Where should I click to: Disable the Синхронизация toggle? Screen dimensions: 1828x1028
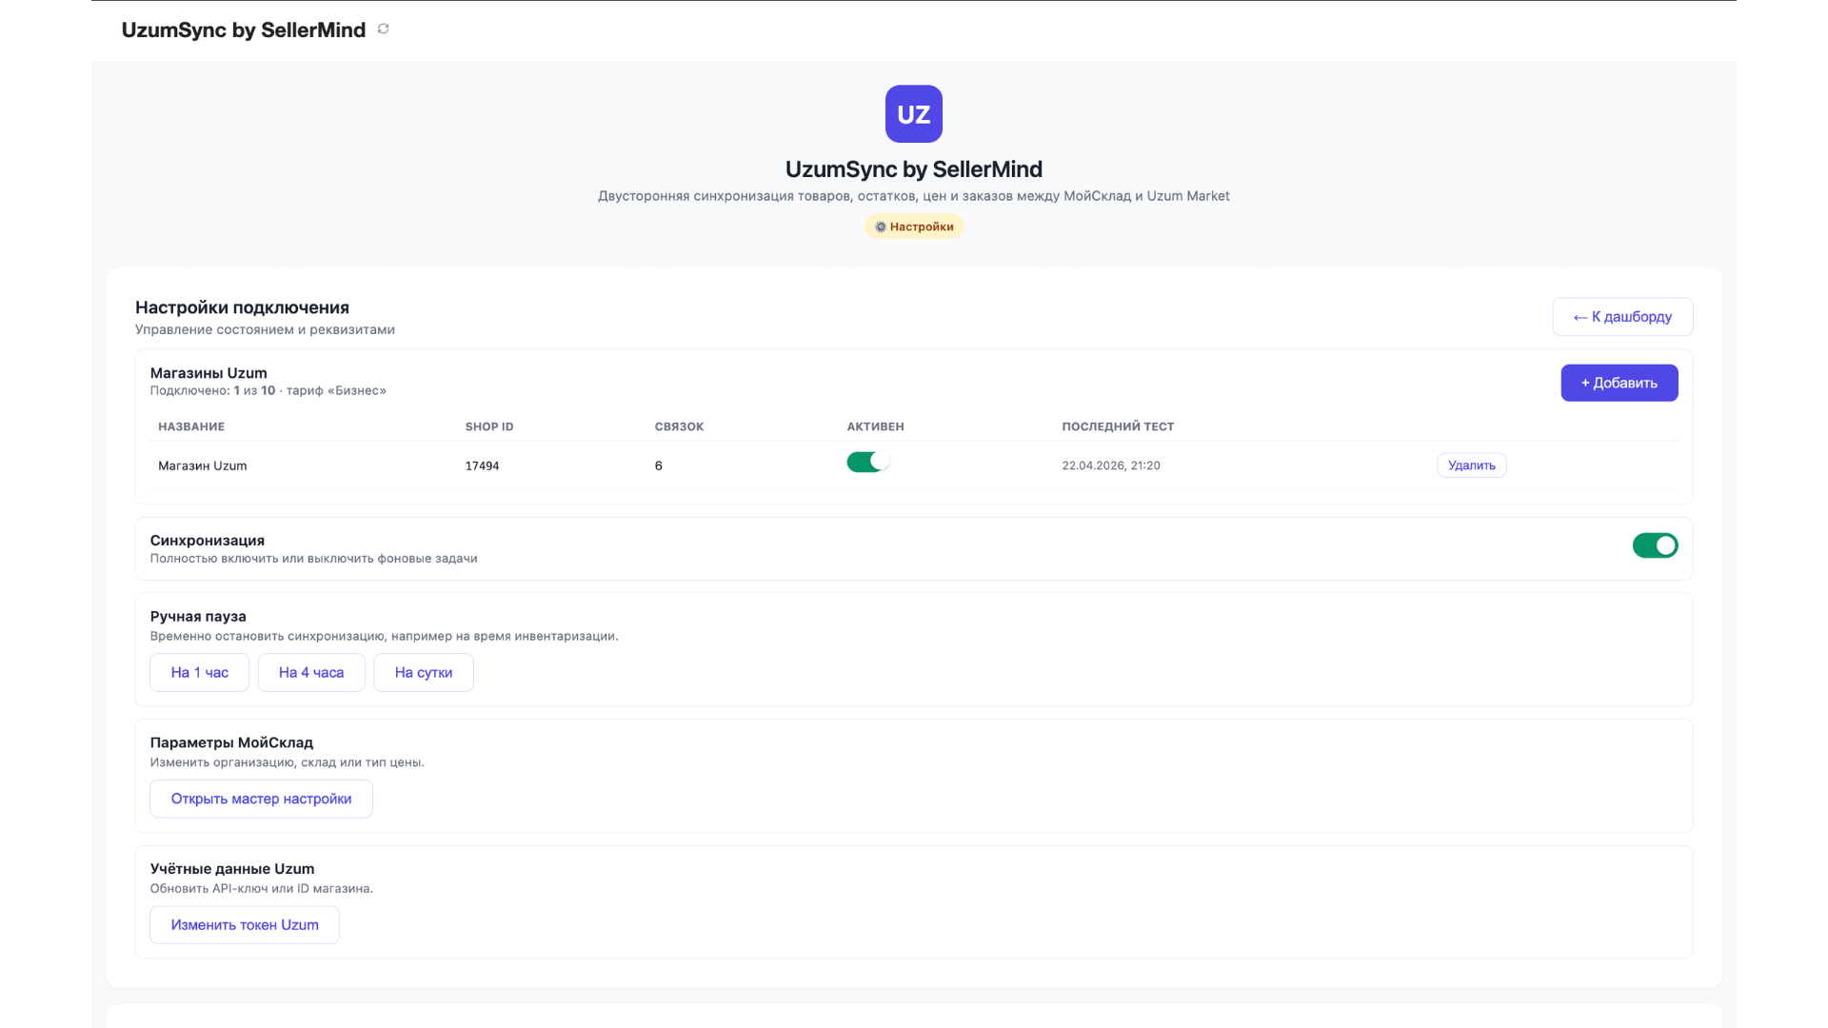pyautogui.click(x=1655, y=545)
